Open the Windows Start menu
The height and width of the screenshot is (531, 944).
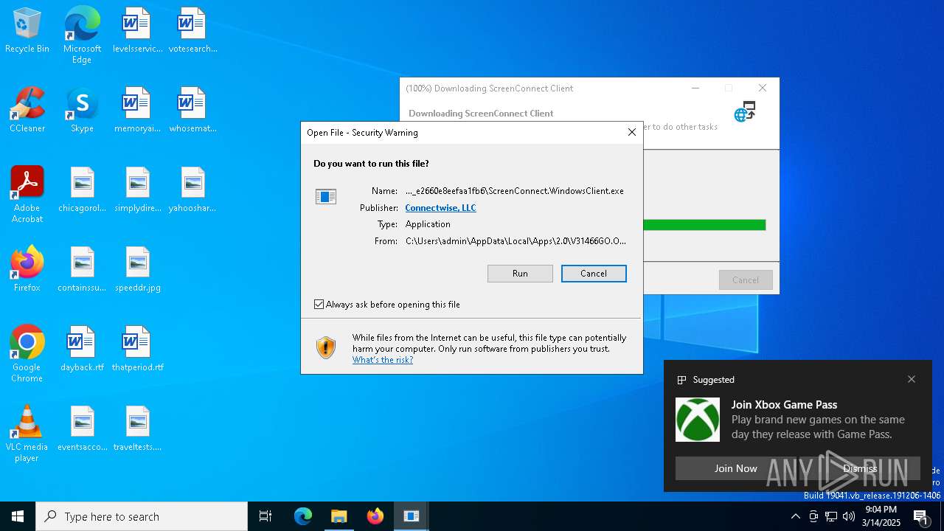click(18, 516)
